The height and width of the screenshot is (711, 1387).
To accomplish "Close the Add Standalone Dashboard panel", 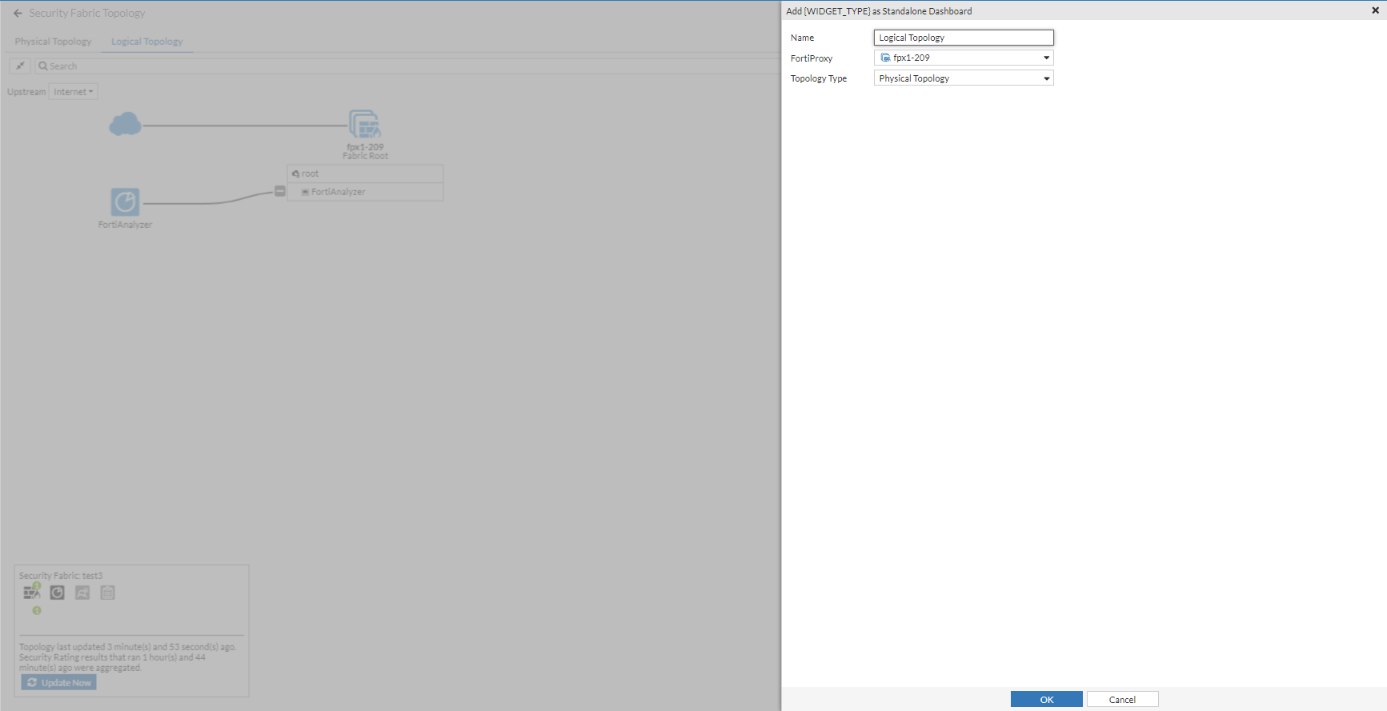I will click(1375, 10).
